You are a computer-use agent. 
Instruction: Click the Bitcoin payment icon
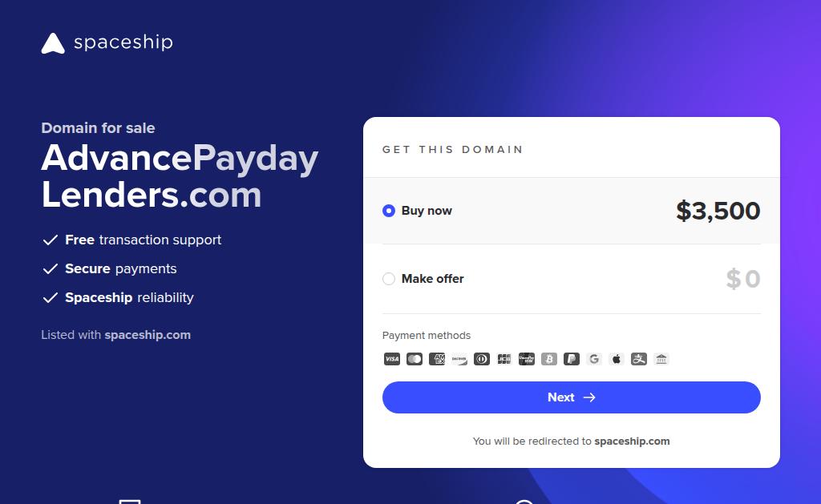[549, 359]
